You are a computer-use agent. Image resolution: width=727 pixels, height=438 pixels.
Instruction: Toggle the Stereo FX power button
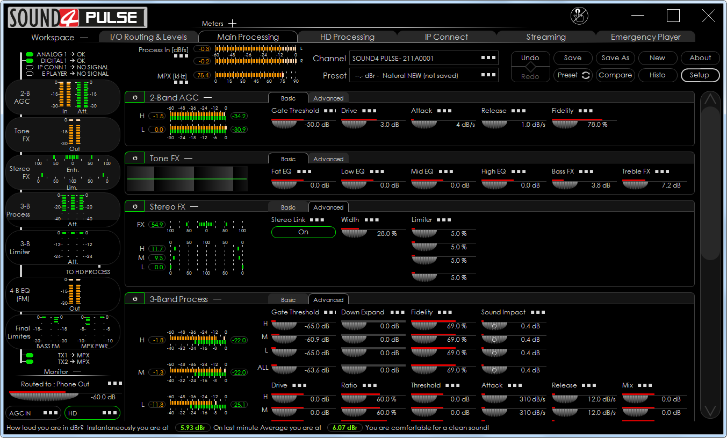[135, 207]
